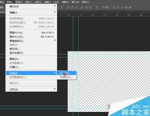The height and width of the screenshot is (116, 150).
Task: Select the 3D pan mode icon
Action: (x=122, y=7)
